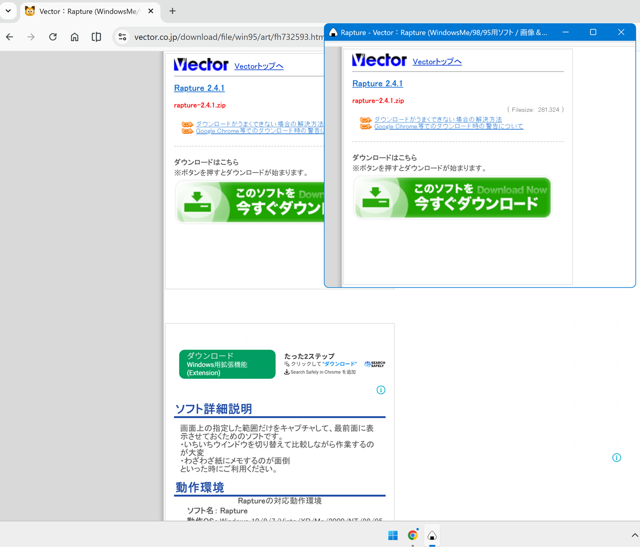Open the Windows Start menu
The image size is (640, 547).
(x=393, y=535)
